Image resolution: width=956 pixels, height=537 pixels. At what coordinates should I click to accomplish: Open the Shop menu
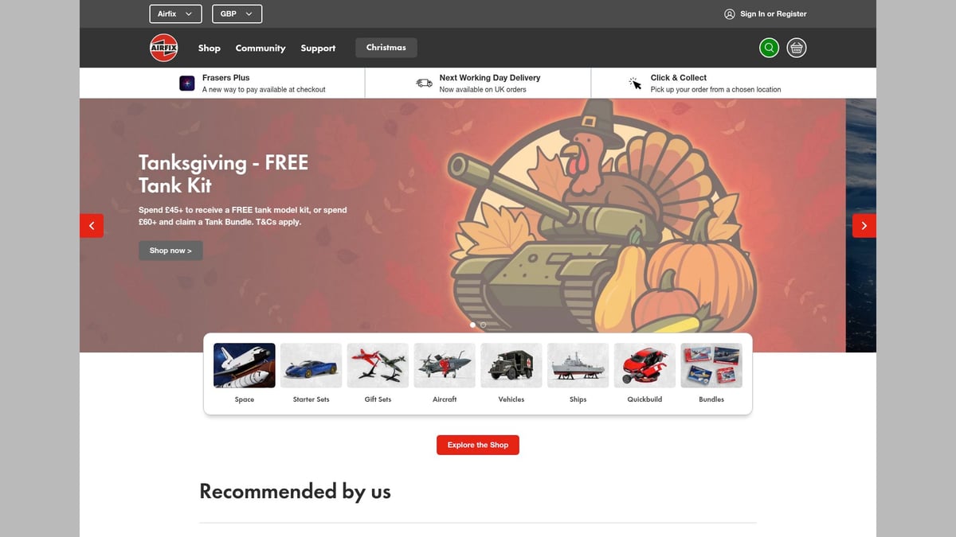pyautogui.click(x=210, y=48)
